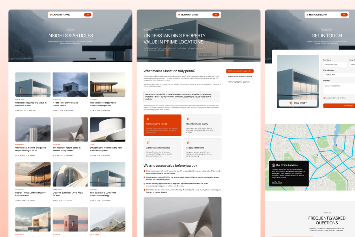Click the 'Have a Call ?' button
355x237 pixels.
298,103
